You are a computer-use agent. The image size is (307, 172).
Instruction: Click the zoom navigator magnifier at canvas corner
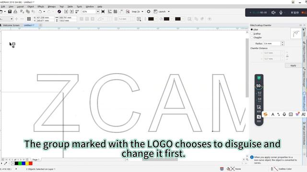point(247,160)
